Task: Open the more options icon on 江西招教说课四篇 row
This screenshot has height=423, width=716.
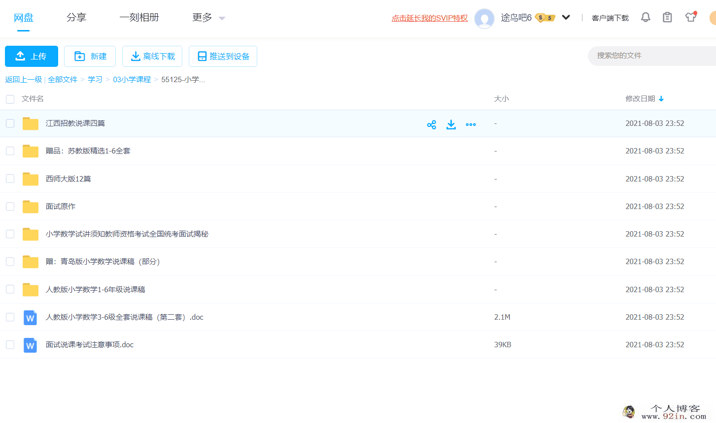Action: (471, 124)
